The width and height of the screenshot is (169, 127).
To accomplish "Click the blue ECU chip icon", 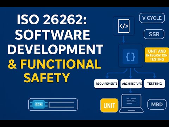I will (39, 104).
